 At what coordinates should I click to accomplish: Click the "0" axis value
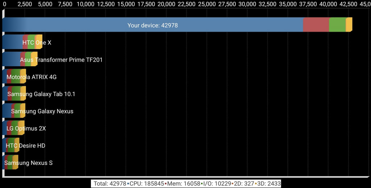point(5,4)
